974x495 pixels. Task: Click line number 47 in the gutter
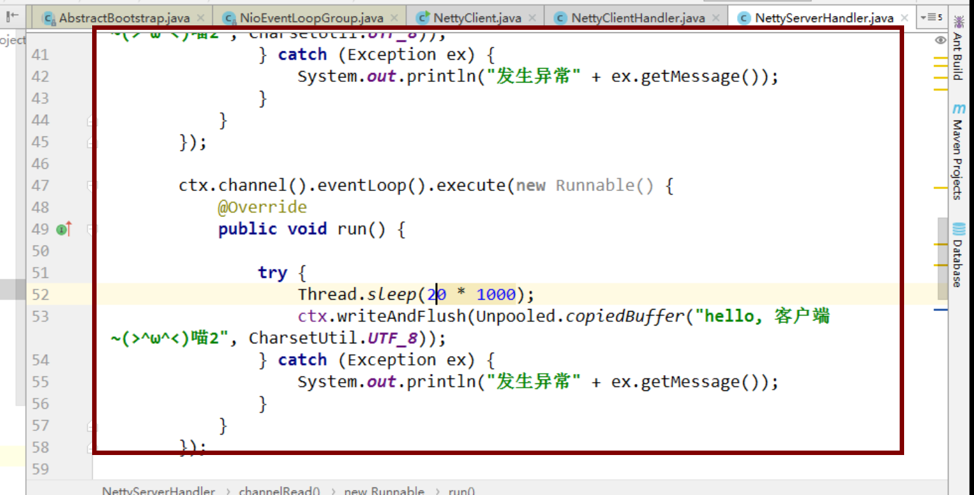[x=40, y=186]
